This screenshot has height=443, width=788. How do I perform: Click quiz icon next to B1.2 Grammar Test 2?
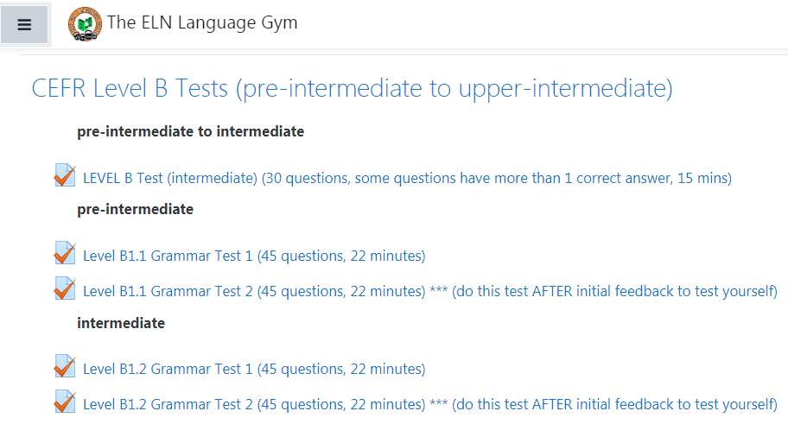pos(64,402)
